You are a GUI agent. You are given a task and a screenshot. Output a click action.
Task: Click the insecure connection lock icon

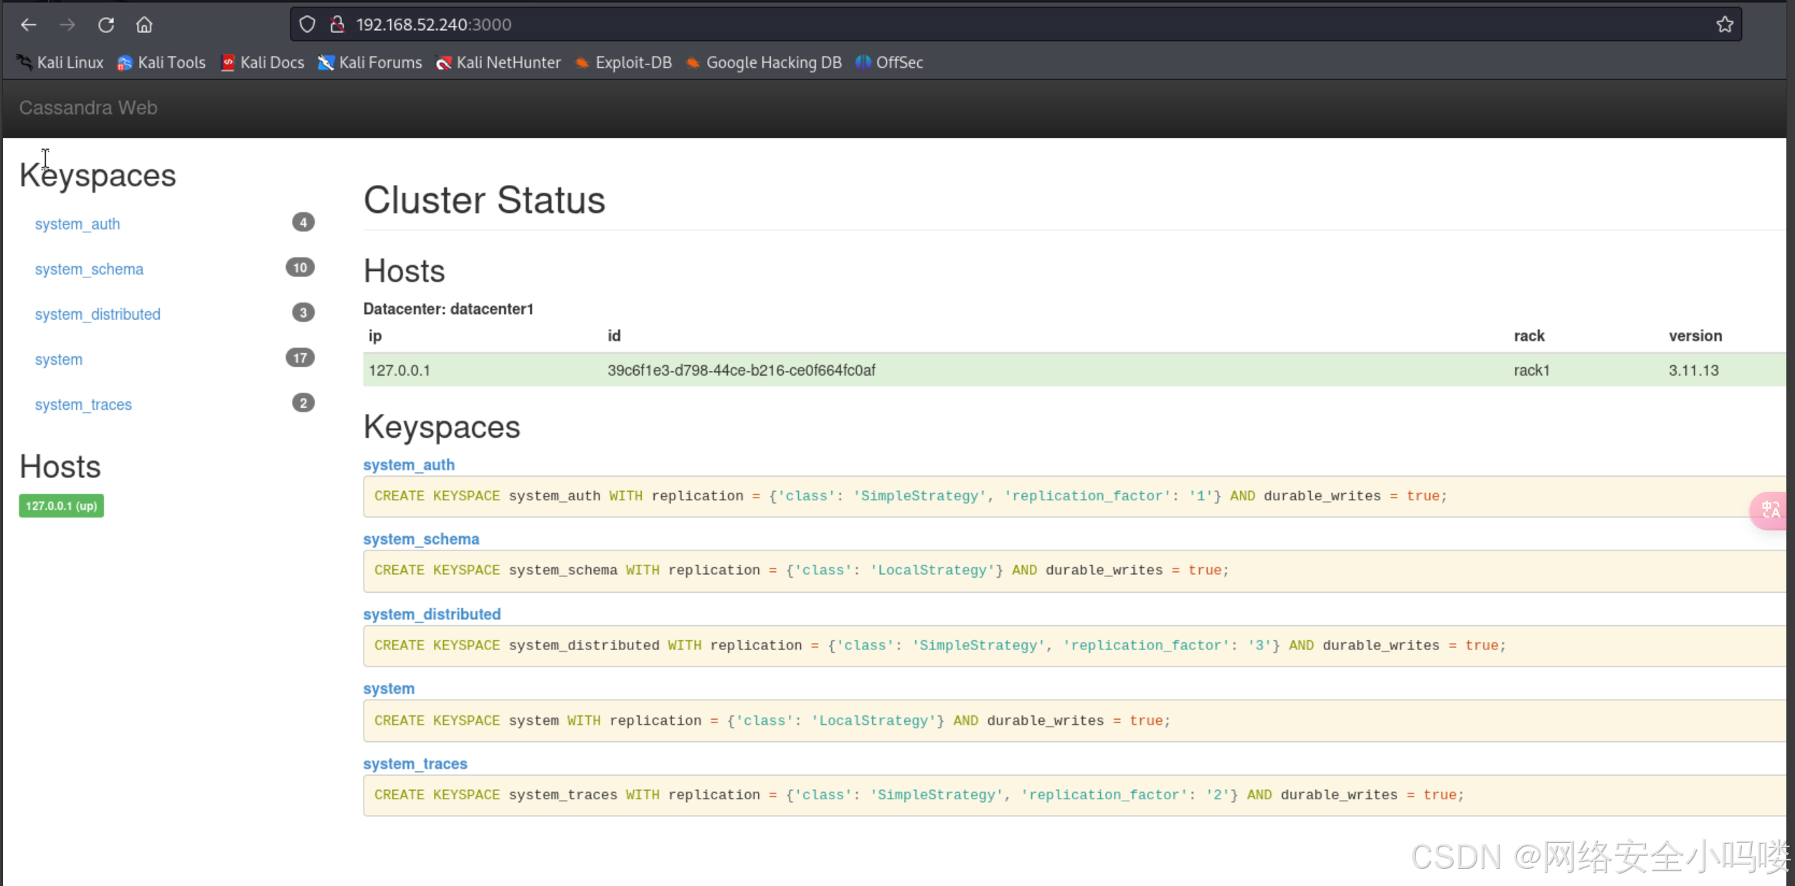coord(336,25)
